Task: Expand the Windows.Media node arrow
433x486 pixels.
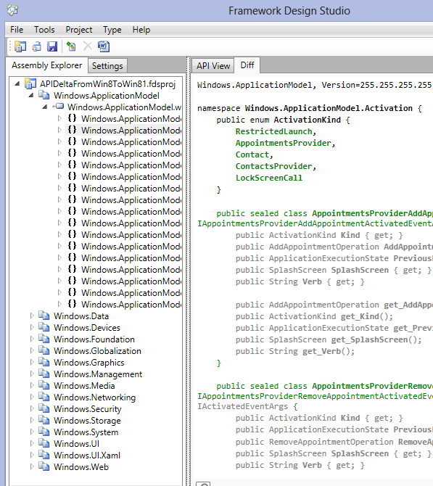Action: pos(32,386)
